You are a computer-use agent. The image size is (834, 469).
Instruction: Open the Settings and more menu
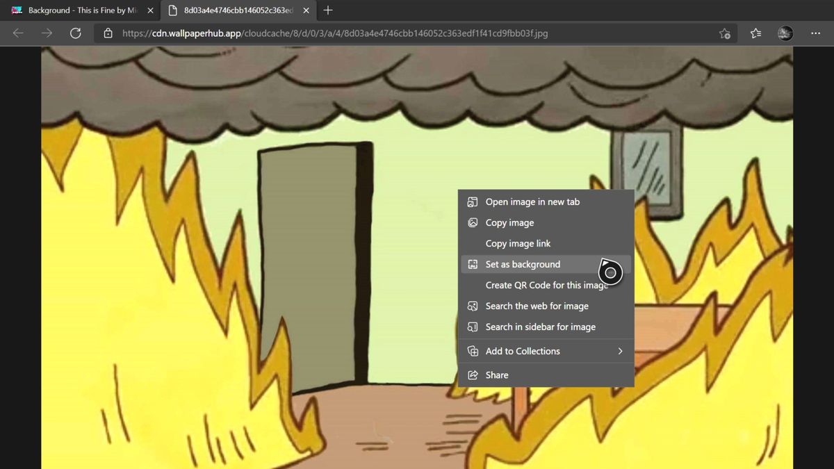pyautogui.click(x=815, y=33)
